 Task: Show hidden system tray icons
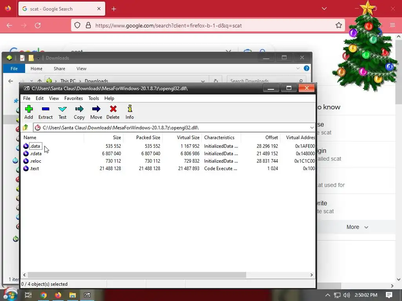(x=328, y=295)
